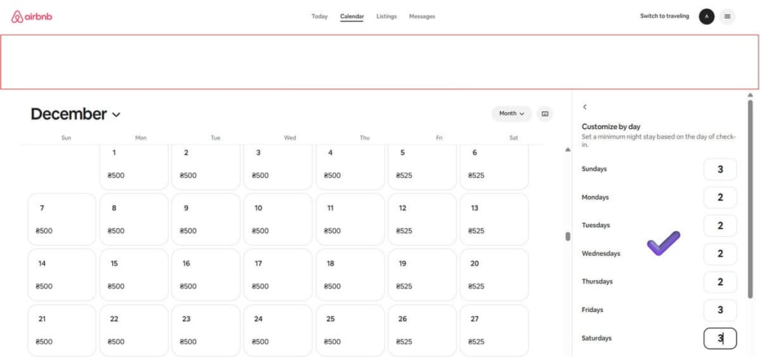Screen dimensions: 760x357
Task: Click the calendar scrollbar up arrow
Action: [x=567, y=150]
